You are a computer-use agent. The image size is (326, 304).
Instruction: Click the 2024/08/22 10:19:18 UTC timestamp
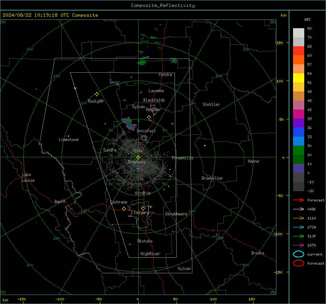pos(36,15)
